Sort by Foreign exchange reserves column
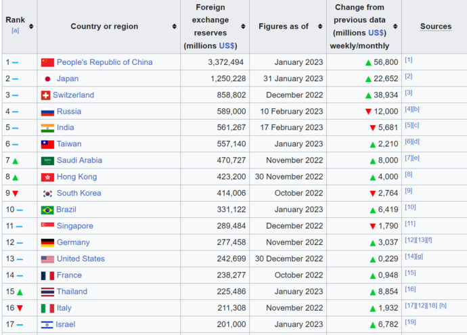This screenshot has height=335, width=467. pyautogui.click(x=243, y=26)
